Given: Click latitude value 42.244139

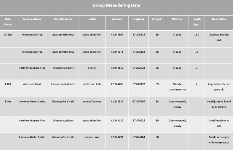Looking at the screenshot, I should tap(117, 121).
